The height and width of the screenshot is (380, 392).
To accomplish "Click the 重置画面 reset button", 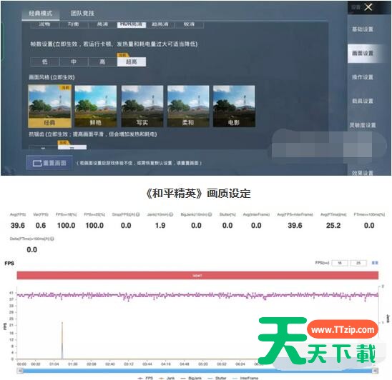I will pos(49,163).
